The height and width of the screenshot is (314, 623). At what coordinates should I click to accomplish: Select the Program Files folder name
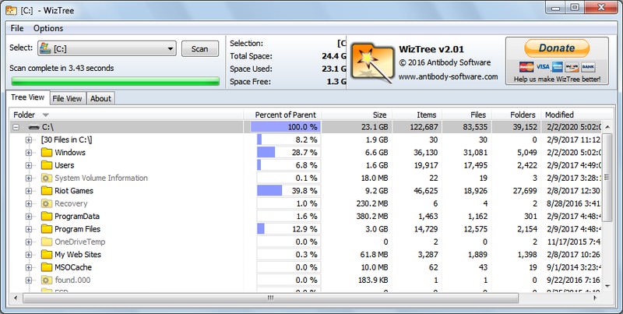click(x=77, y=229)
